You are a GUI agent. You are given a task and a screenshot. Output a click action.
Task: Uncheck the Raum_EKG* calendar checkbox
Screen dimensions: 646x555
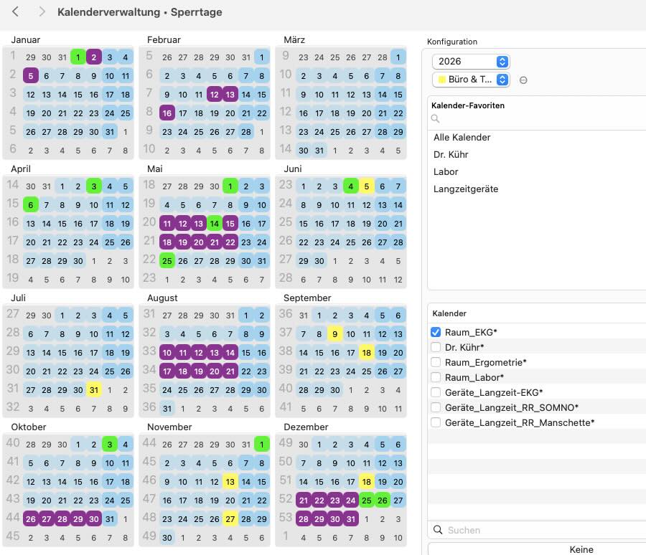click(x=436, y=332)
